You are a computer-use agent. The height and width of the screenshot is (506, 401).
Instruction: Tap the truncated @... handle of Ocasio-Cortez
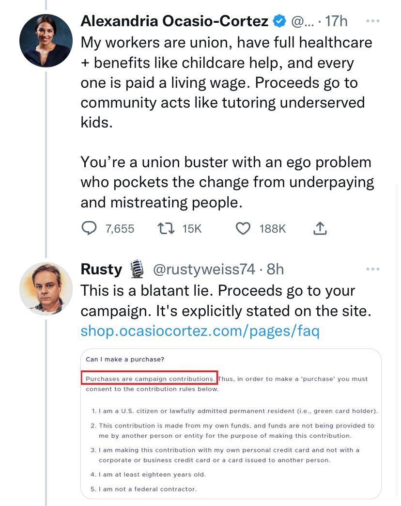coord(302,21)
